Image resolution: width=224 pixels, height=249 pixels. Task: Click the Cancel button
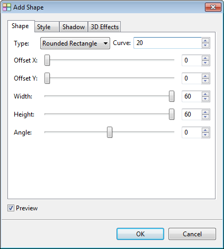click(192, 234)
